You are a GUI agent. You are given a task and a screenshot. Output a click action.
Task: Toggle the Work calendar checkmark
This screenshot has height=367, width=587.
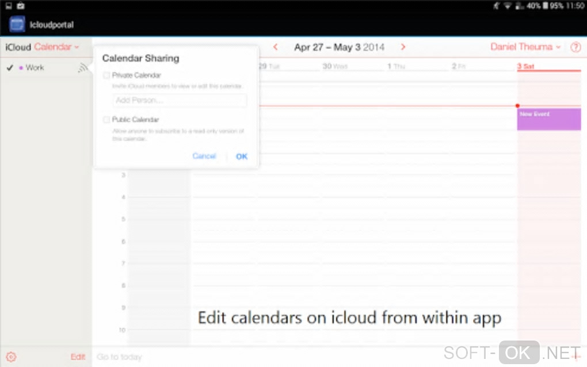[x=10, y=68]
